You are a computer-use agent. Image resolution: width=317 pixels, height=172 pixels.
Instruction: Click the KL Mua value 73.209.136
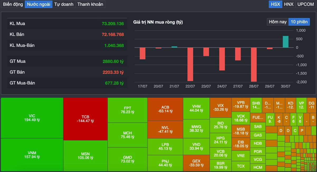pyautogui.click(x=113, y=24)
